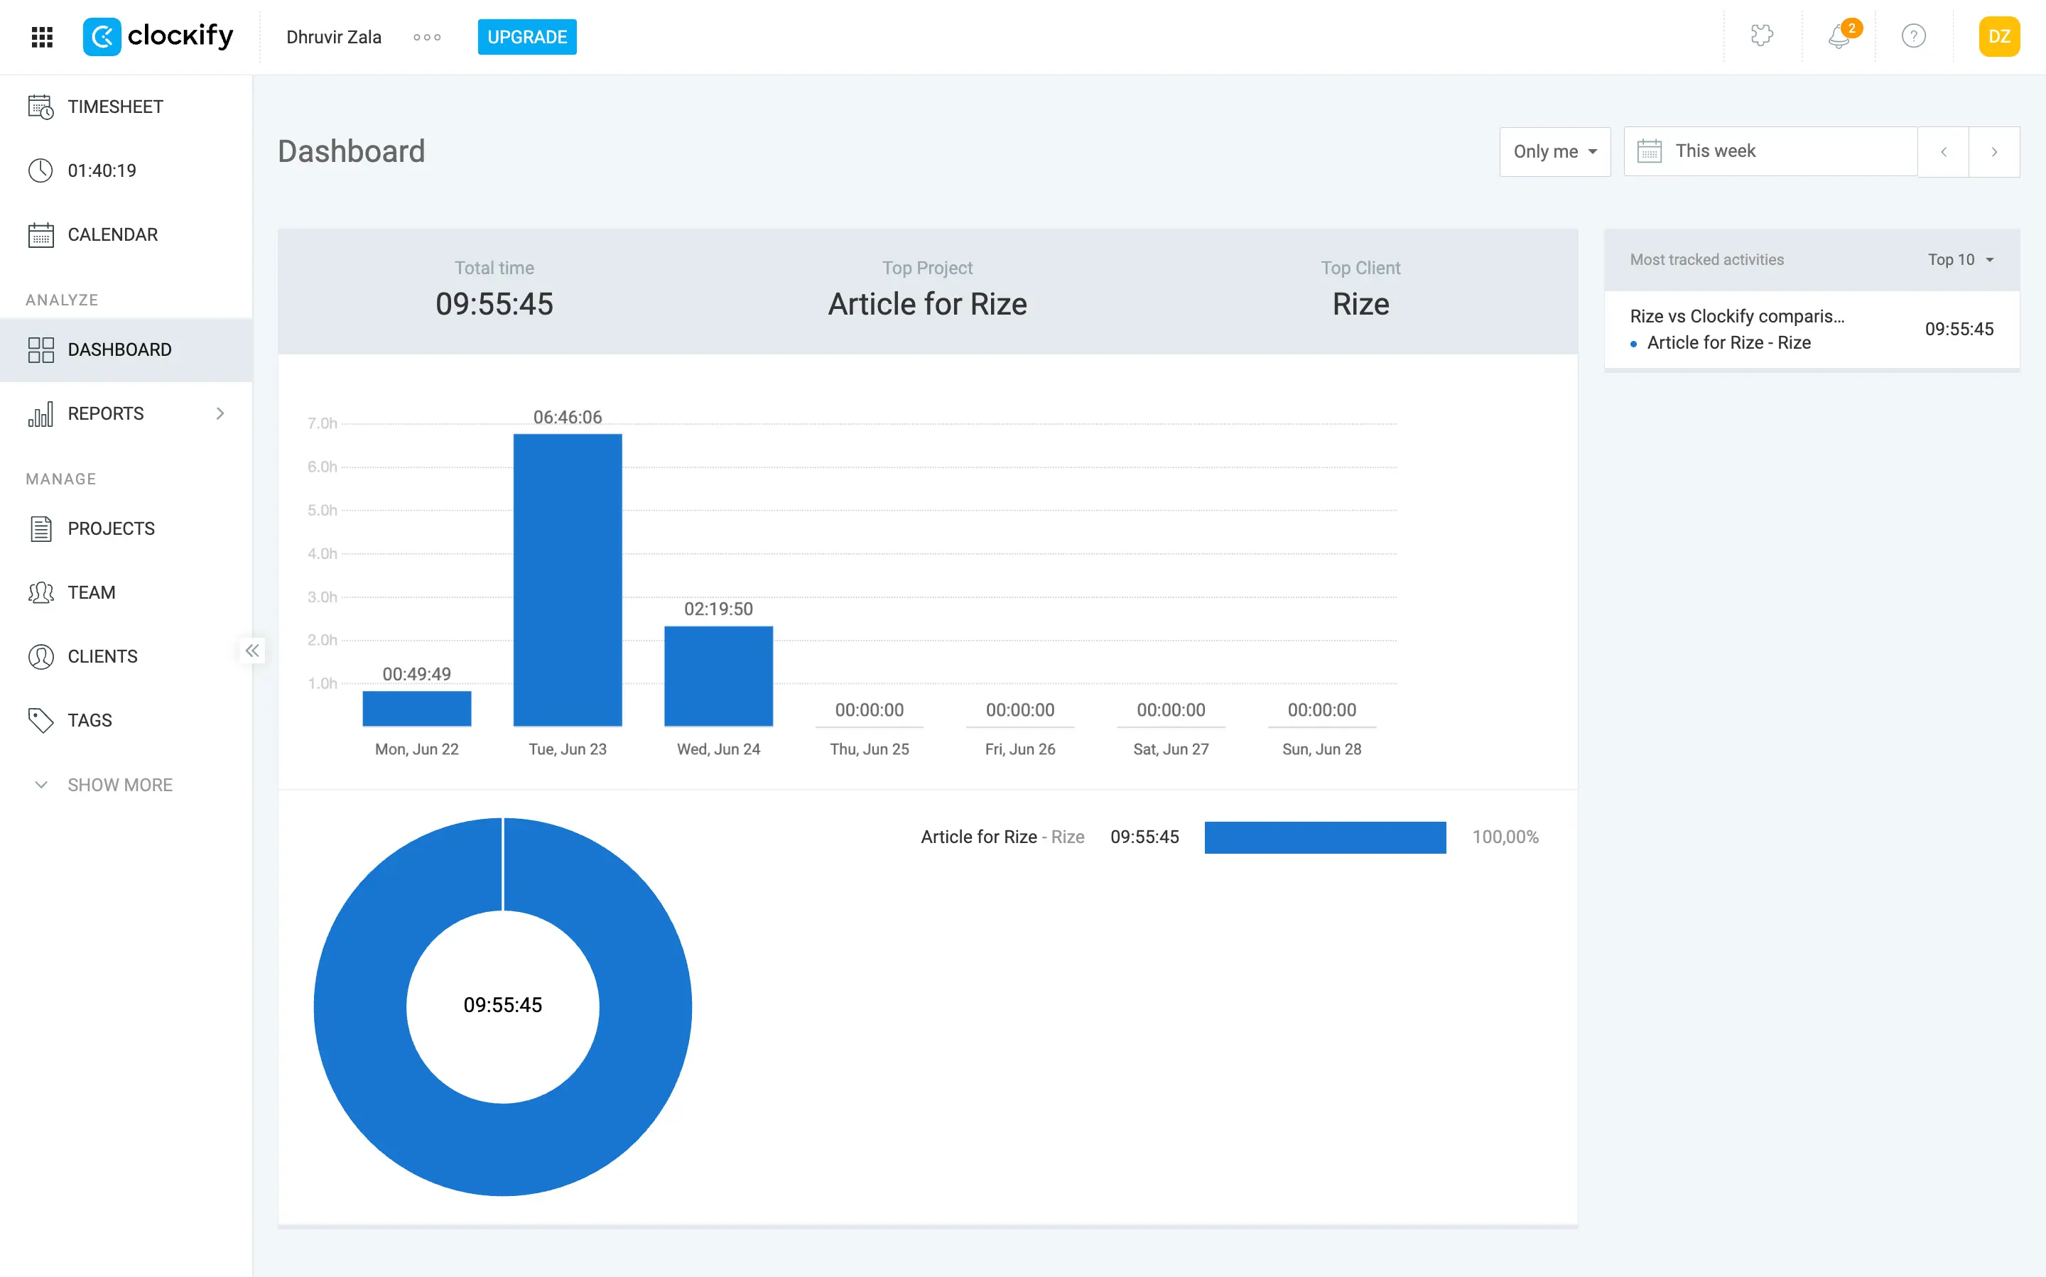This screenshot has height=1277, width=2046.
Task: Click the Calendar sidebar icon
Action: coord(40,235)
